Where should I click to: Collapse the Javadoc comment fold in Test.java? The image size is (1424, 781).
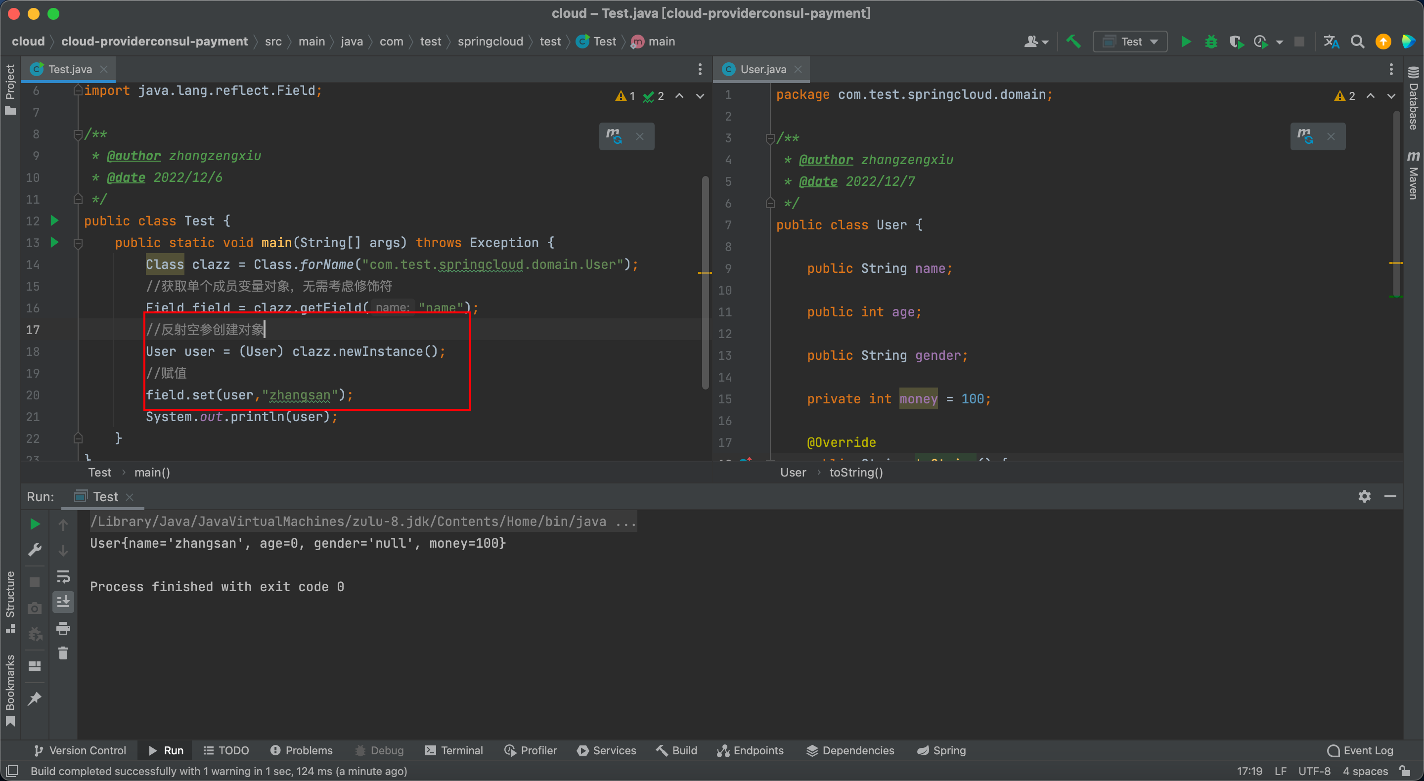click(x=78, y=134)
